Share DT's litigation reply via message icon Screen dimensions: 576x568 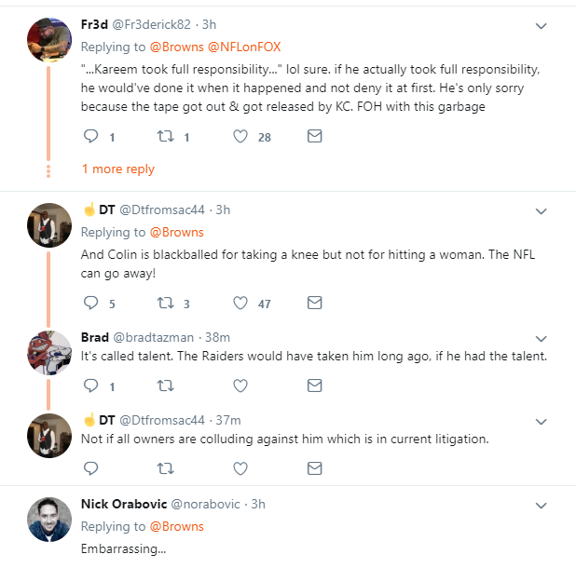click(314, 467)
